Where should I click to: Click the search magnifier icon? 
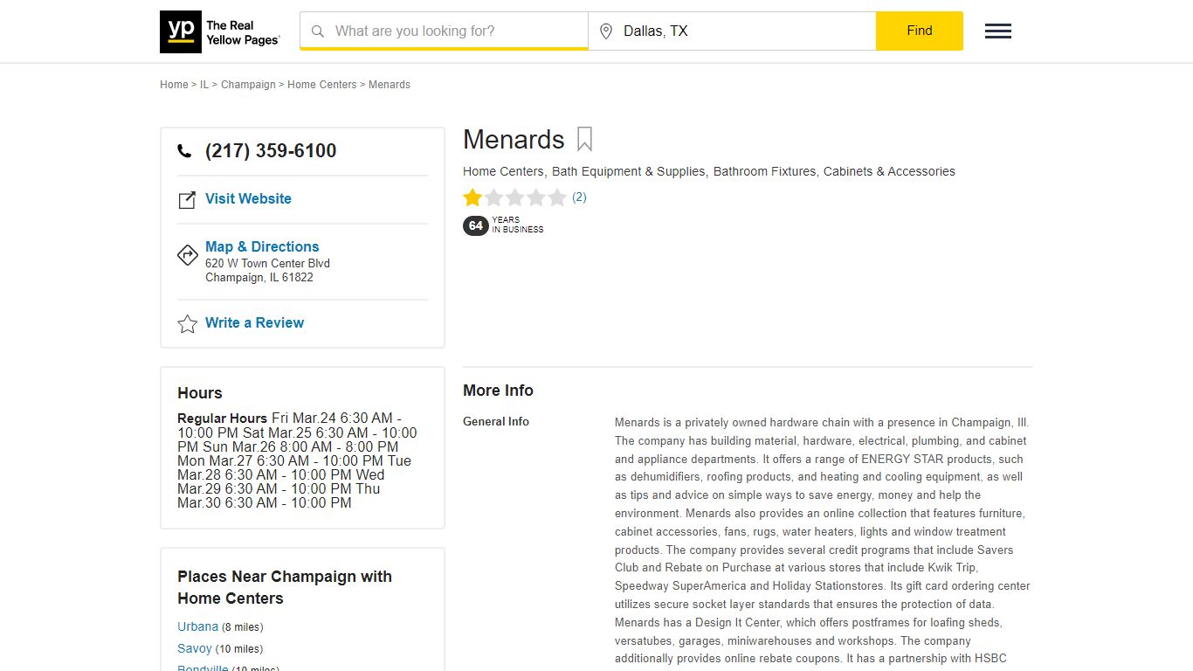coord(318,31)
